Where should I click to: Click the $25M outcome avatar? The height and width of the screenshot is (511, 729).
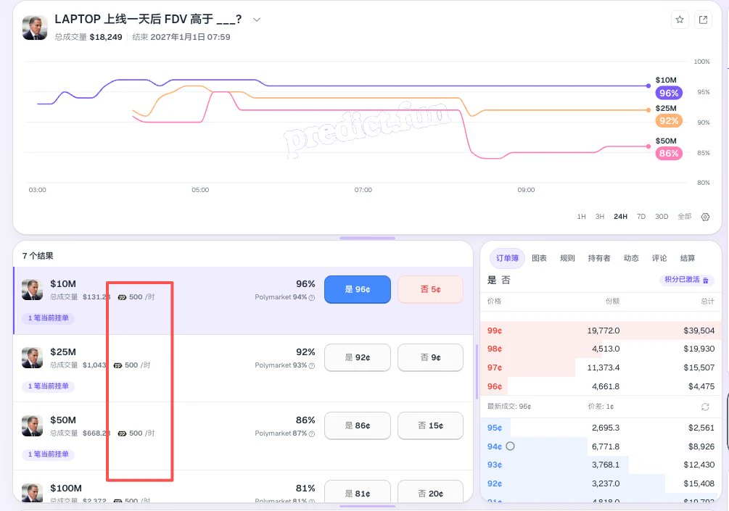(x=32, y=358)
